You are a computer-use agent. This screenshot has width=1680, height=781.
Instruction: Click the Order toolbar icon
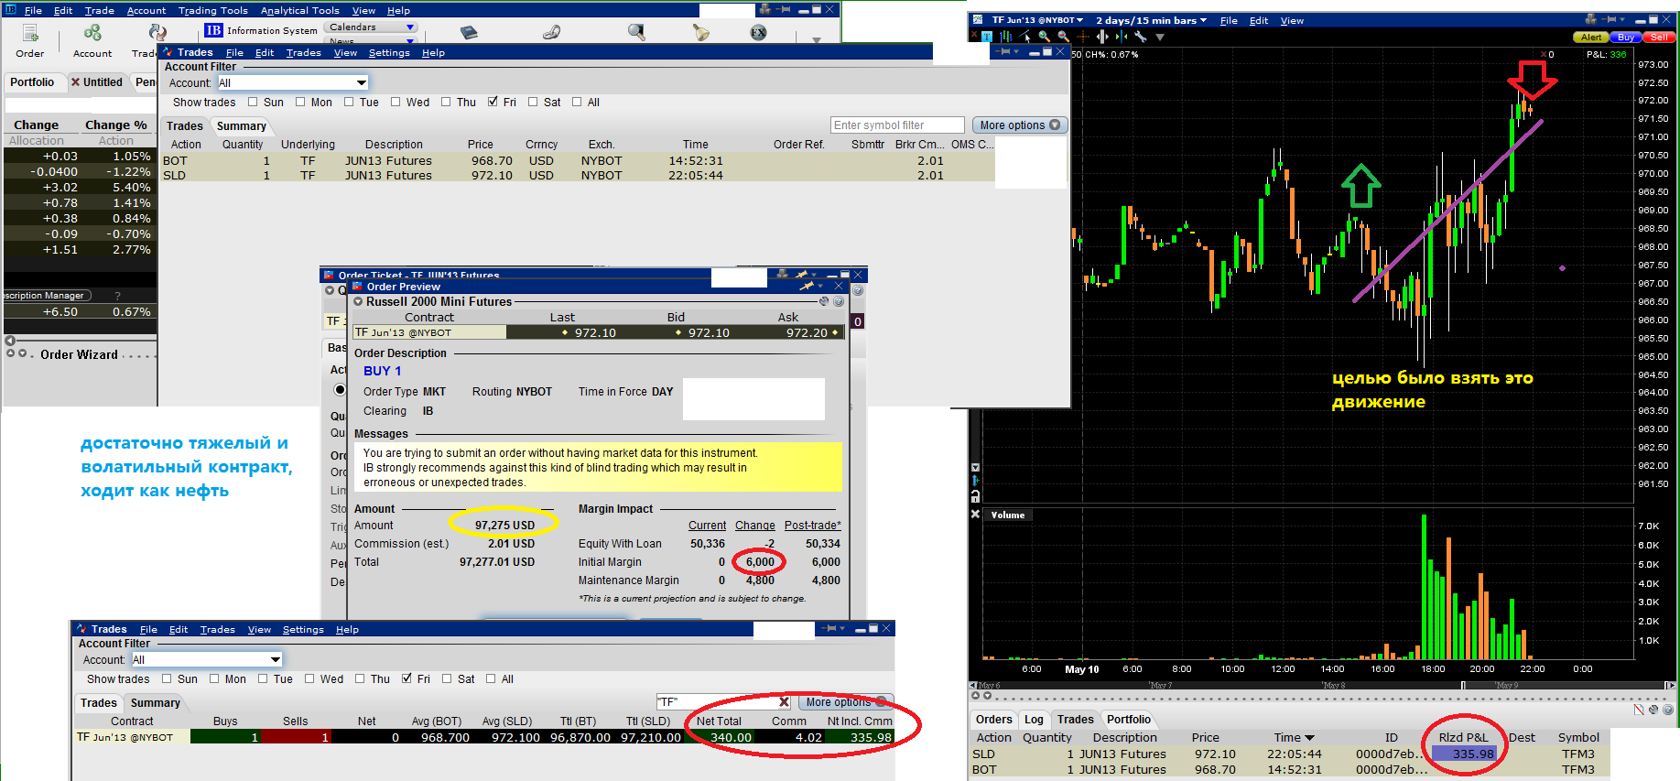(x=30, y=34)
